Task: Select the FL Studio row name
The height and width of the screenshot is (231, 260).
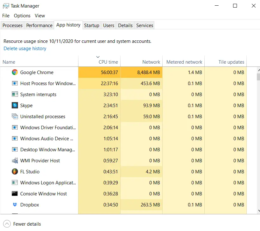Action: [x=30, y=172]
